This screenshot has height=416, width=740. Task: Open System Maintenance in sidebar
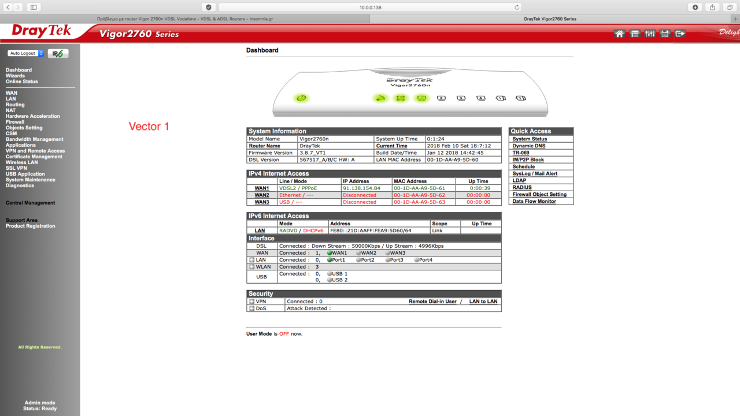point(31,180)
